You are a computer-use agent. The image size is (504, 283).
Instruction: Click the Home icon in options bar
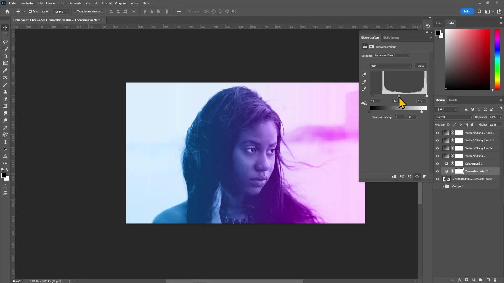pyautogui.click(x=7, y=12)
